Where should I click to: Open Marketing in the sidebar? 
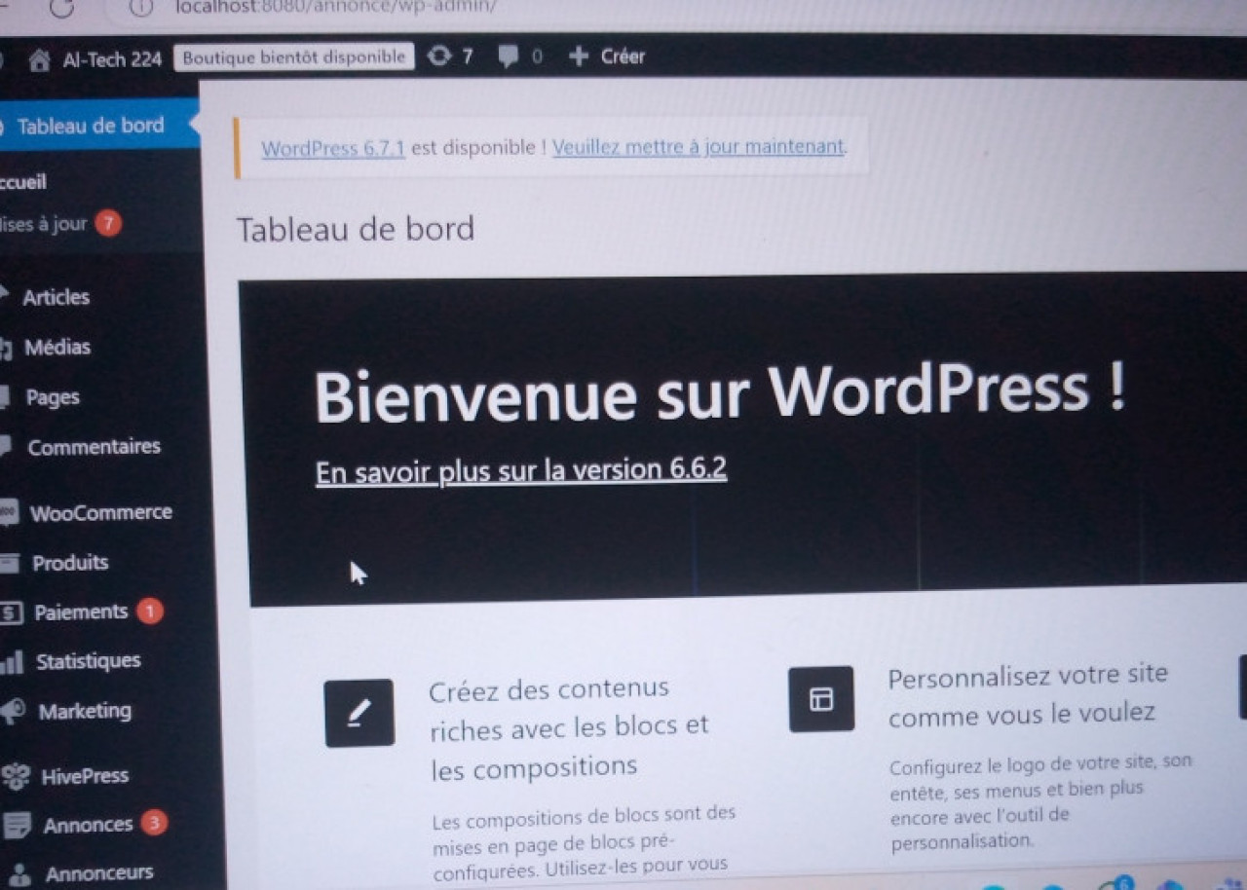click(x=85, y=711)
